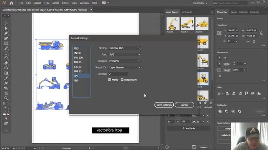The image size is (268, 150).
Task: Click the Cancel button in Format Settings
Action: [x=184, y=105]
